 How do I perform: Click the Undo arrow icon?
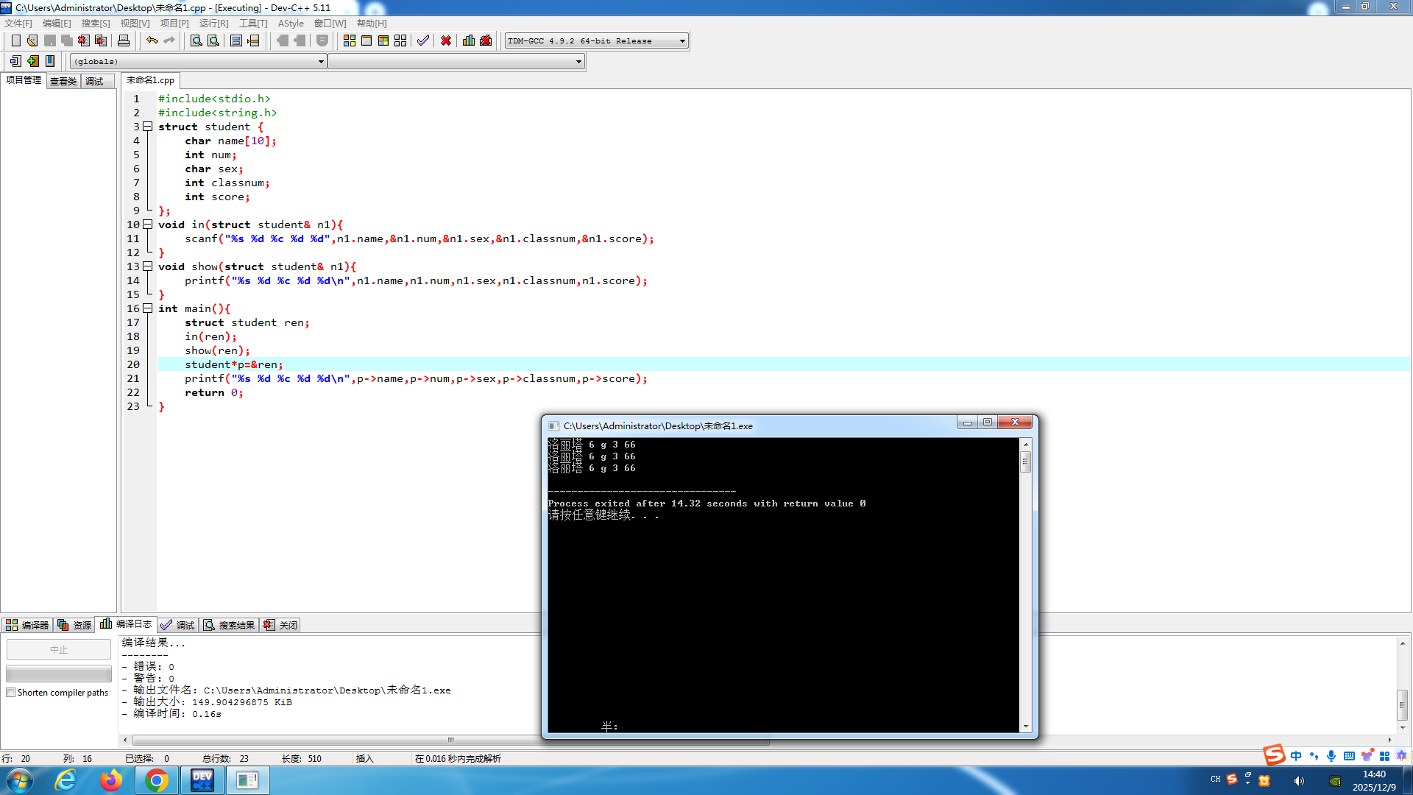click(152, 40)
